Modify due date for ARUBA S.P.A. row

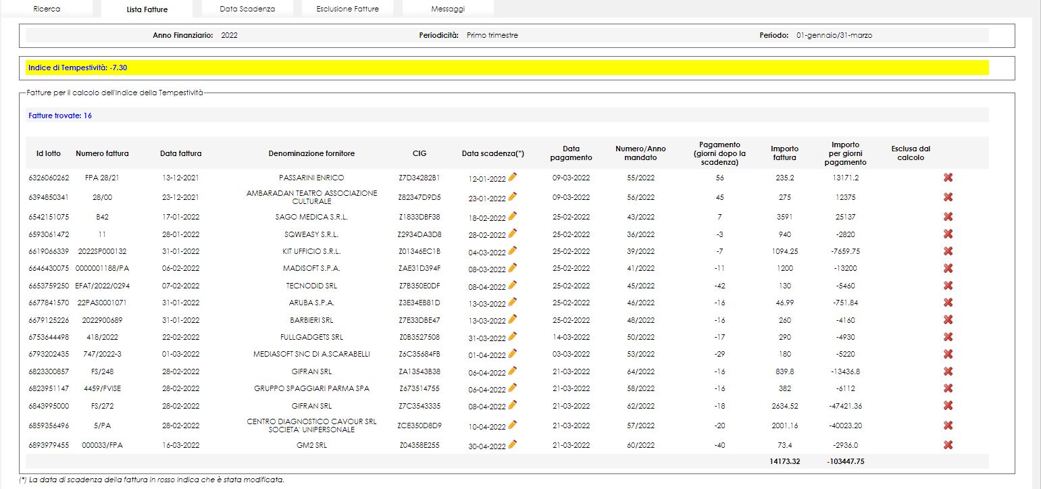tap(513, 302)
